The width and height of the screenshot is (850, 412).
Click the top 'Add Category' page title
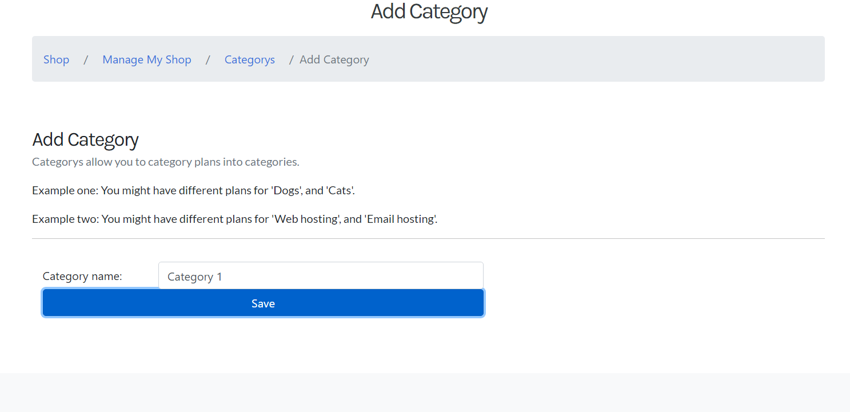[429, 11]
